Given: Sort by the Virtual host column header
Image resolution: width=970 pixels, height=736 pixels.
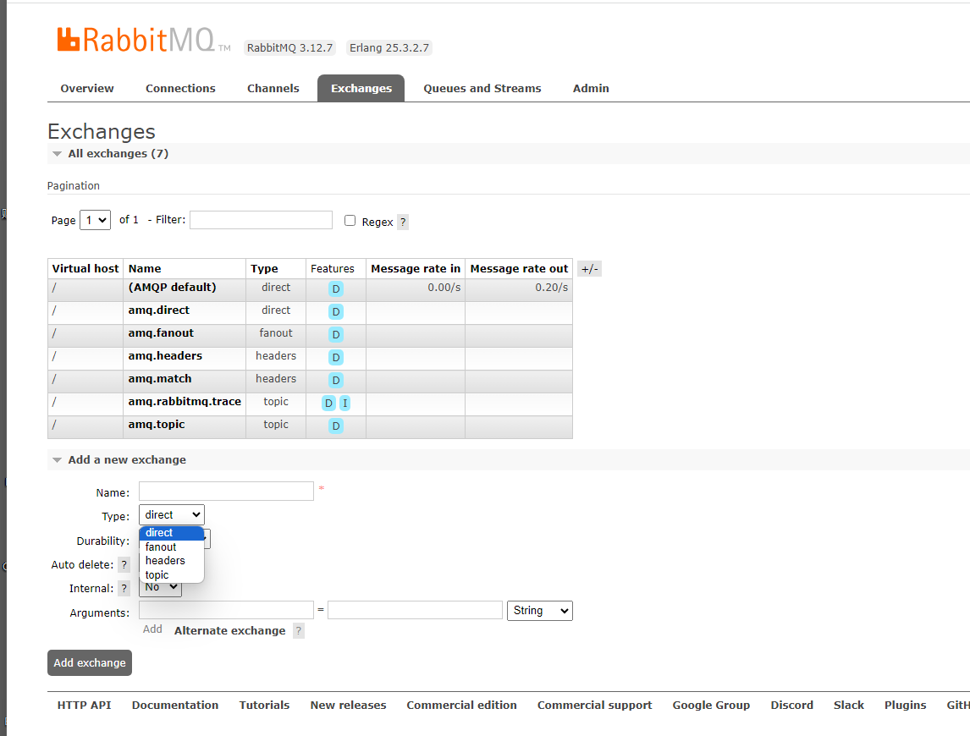Looking at the screenshot, I should (x=85, y=269).
